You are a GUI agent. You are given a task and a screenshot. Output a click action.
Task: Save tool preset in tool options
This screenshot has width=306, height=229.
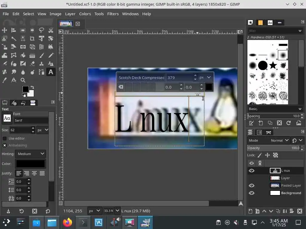click(8, 211)
